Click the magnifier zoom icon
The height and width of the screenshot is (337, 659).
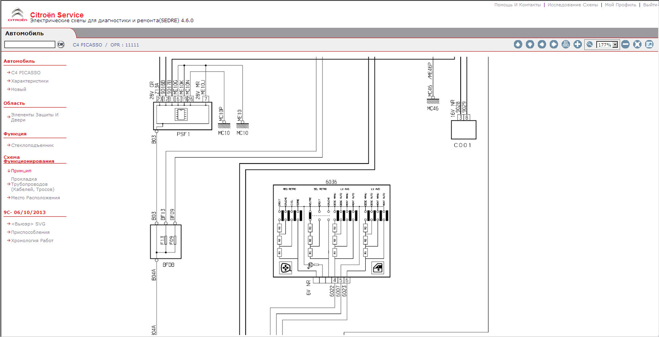point(590,45)
